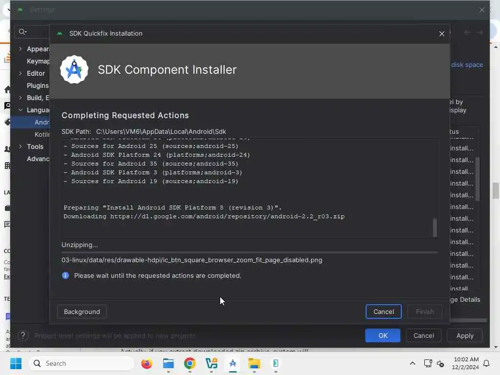
Task: Open the taskbar app icon right of File Explorer
Action: coord(275,363)
